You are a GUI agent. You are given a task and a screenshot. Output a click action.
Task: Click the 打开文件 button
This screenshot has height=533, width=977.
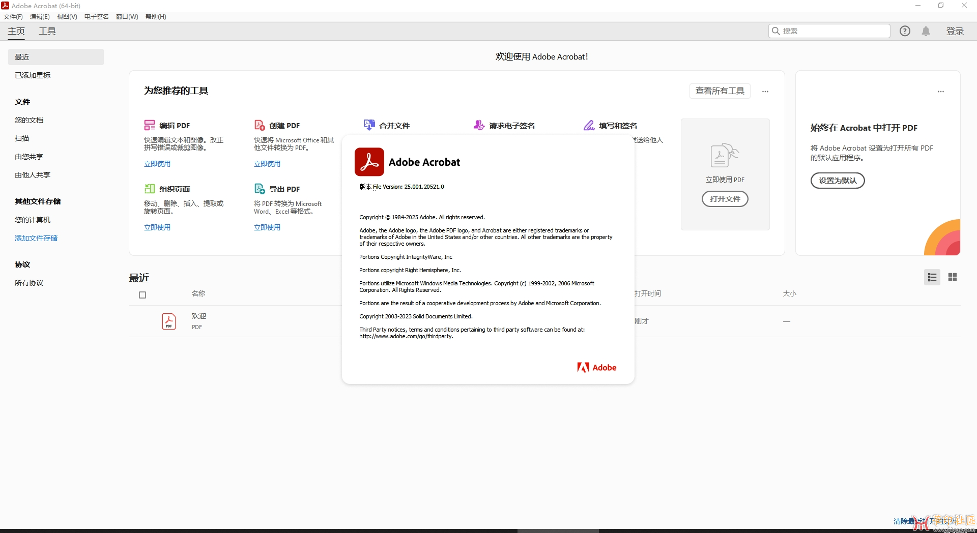point(725,199)
